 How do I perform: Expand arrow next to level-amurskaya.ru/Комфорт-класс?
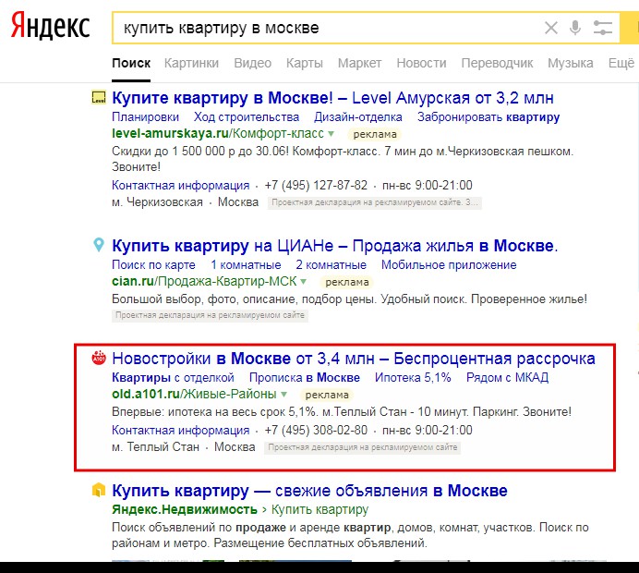(x=331, y=133)
